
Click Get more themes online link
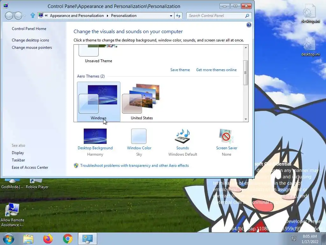[x=216, y=70]
